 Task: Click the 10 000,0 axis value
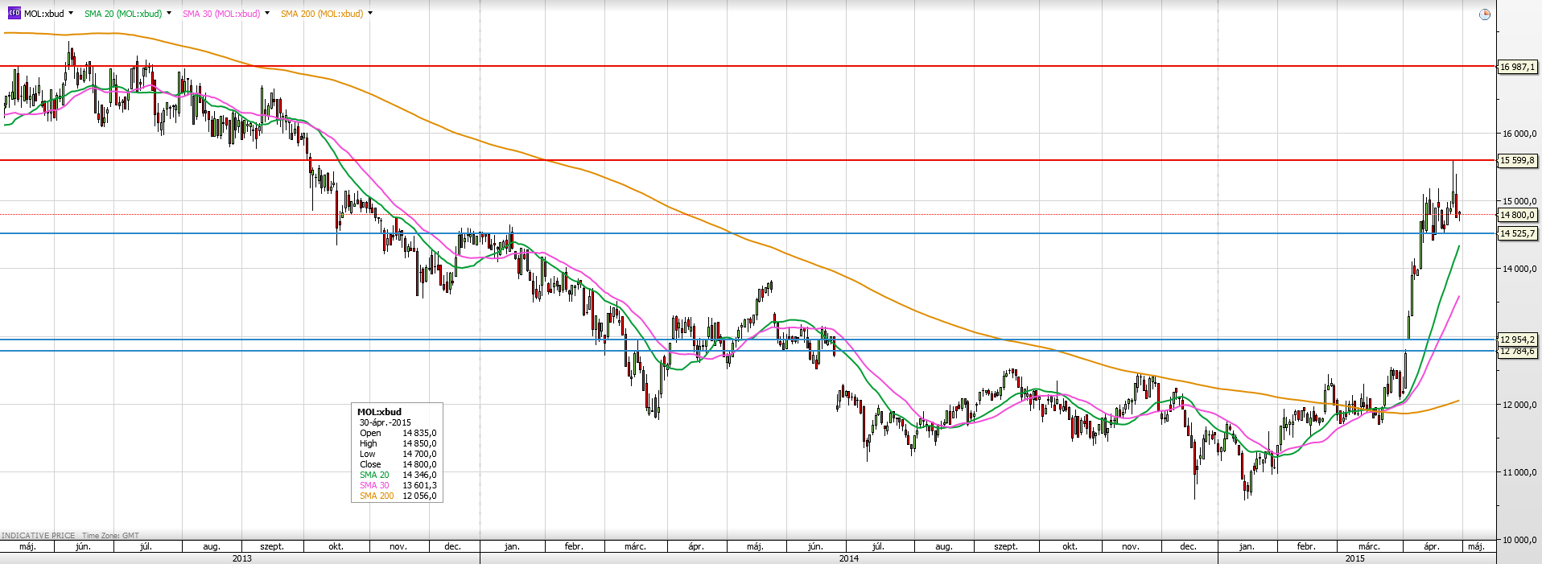pos(1519,540)
